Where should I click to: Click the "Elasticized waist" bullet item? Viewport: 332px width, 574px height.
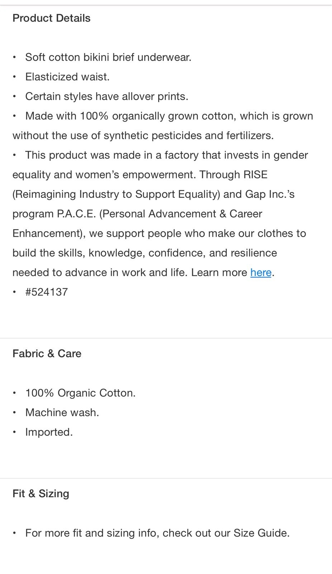[x=67, y=77]
